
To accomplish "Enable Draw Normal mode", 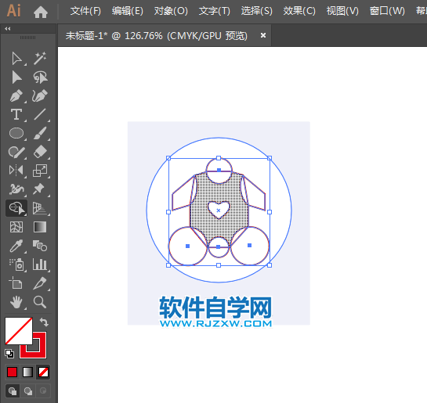I will pos(13,391).
